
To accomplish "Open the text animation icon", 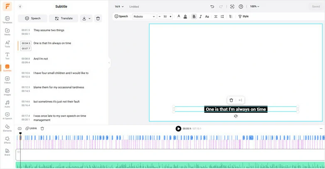I will point(231,17).
